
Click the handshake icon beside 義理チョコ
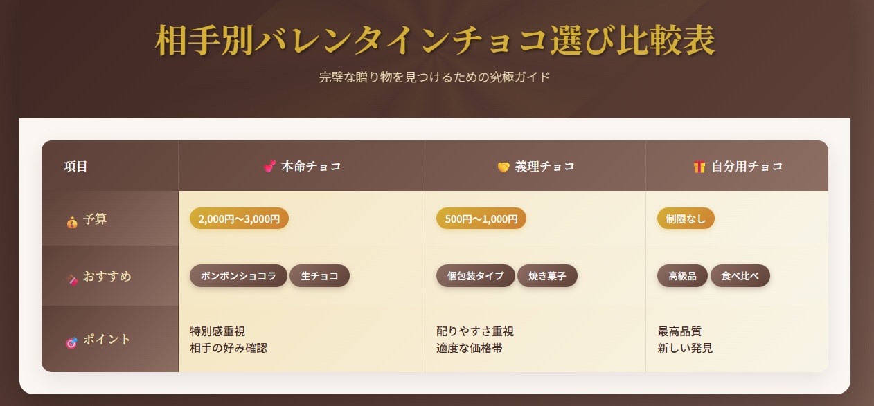click(x=503, y=167)
